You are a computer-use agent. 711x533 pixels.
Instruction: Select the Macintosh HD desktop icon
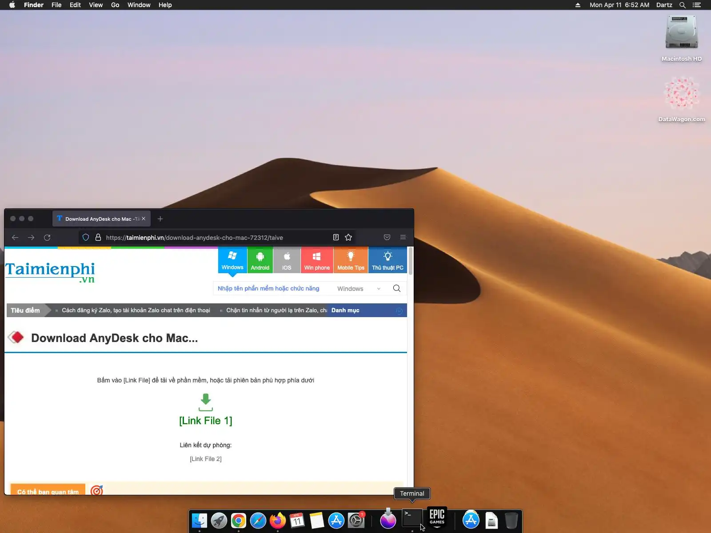[682, 38]
